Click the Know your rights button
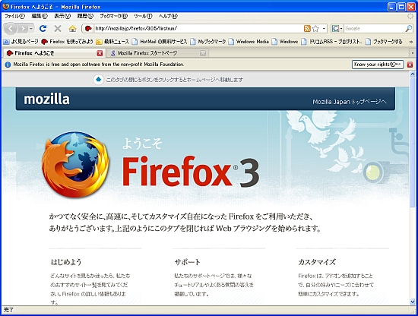Image resolution: width=418 pixels, height=316 pixels. point(378,65)
